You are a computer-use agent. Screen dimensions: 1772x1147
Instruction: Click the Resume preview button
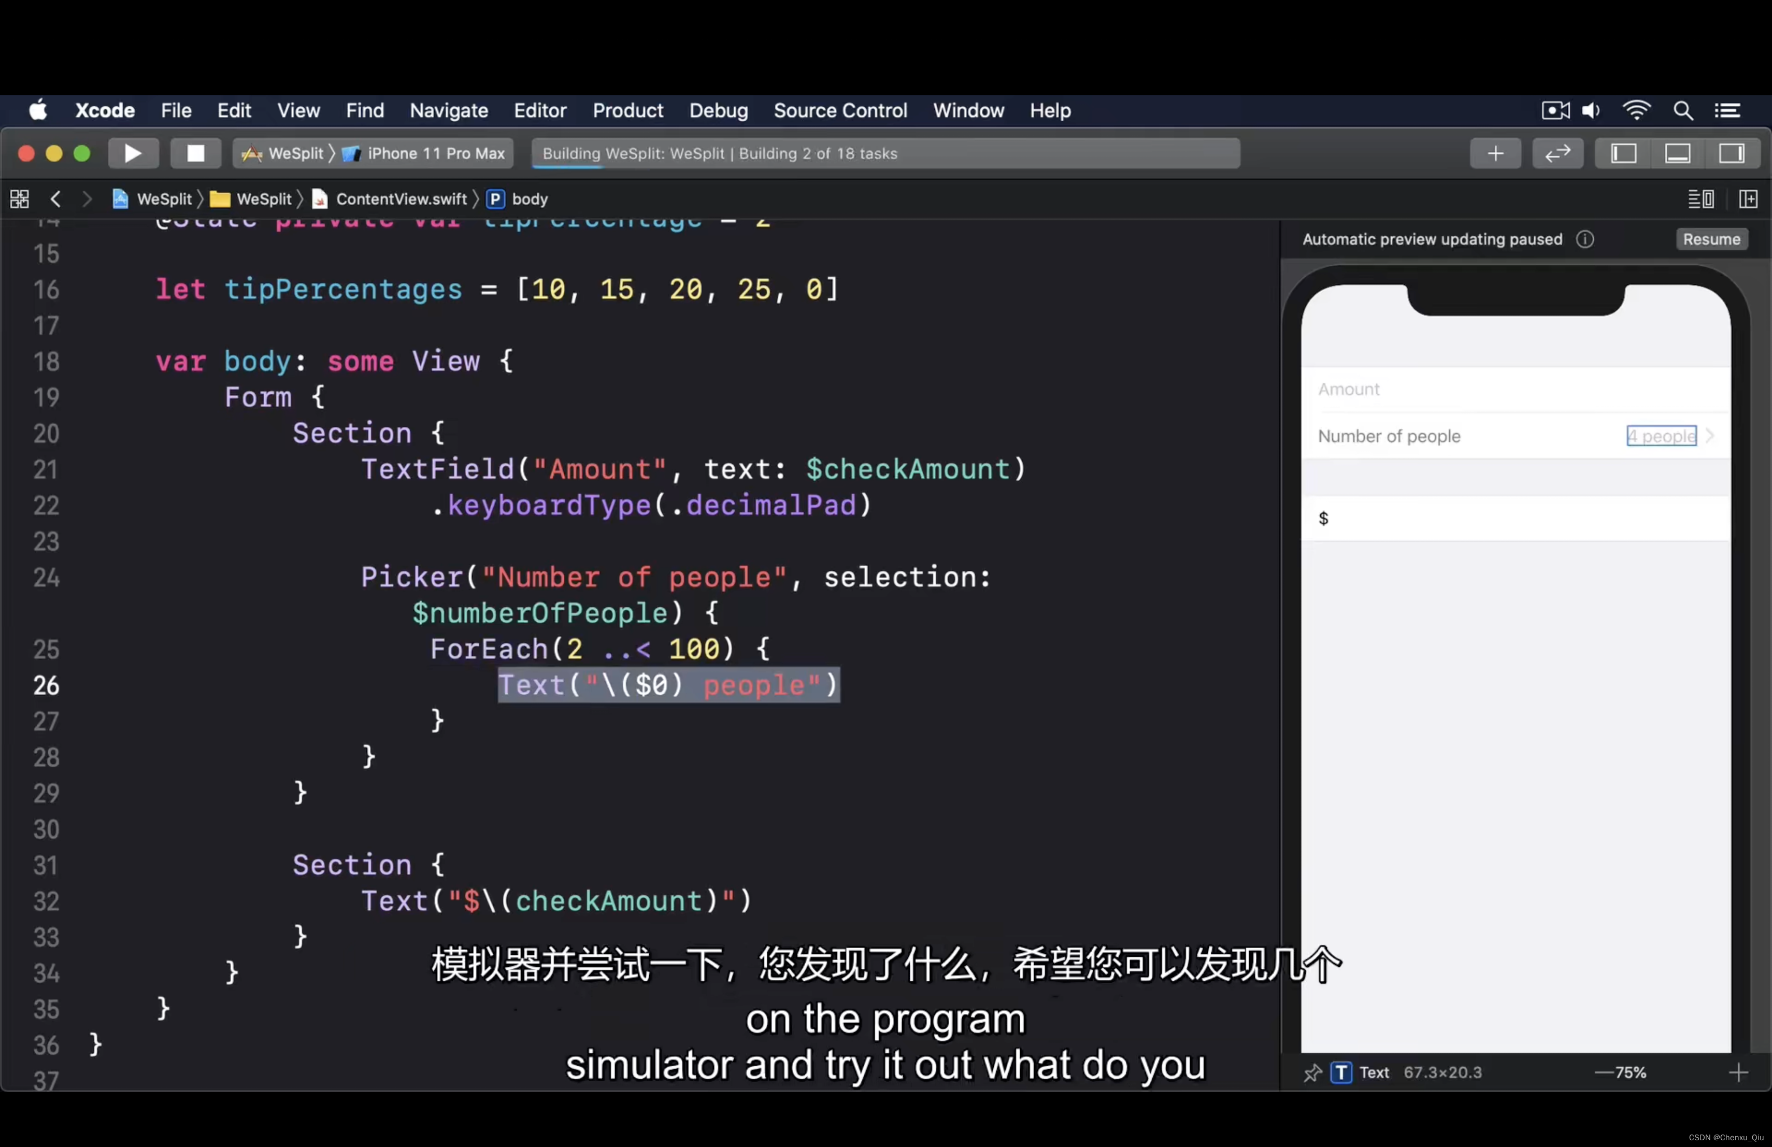(x=1711, y=239)
